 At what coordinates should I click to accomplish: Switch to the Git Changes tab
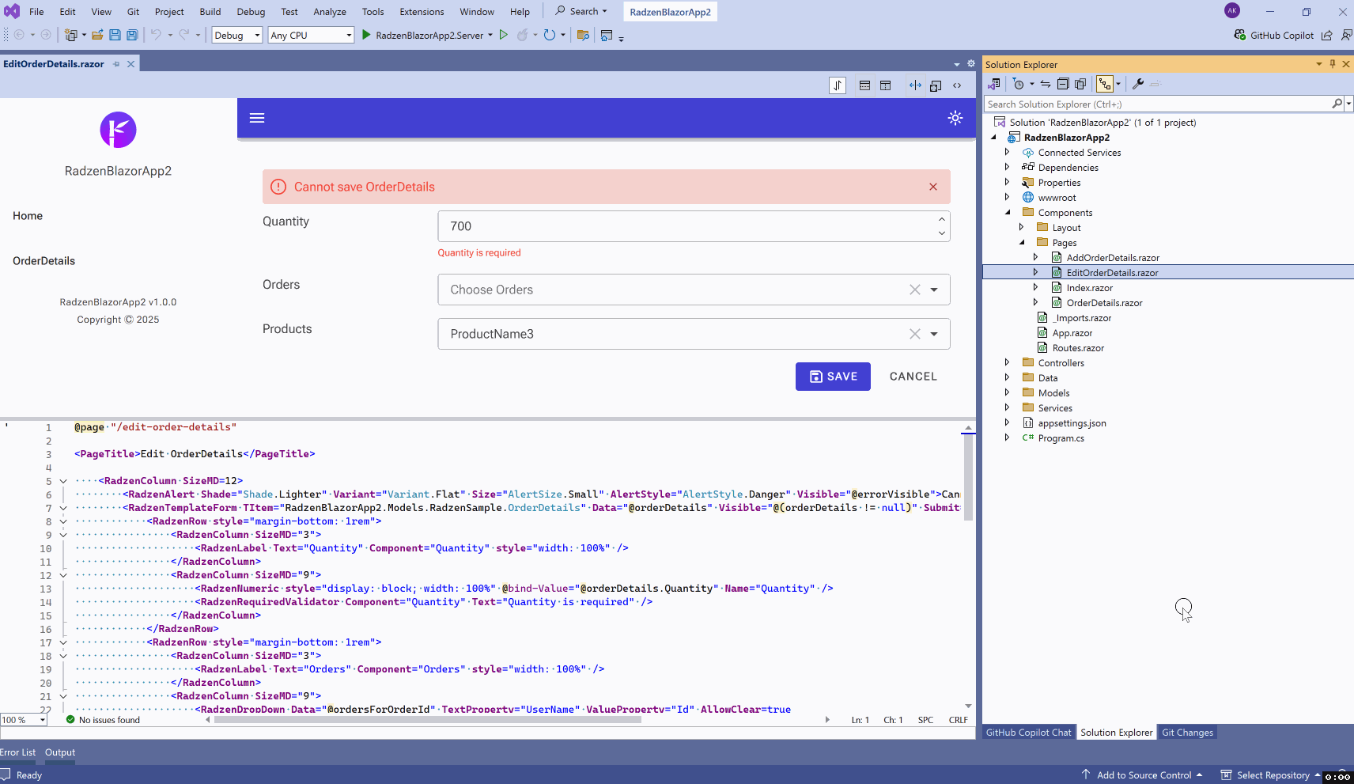1187,733
